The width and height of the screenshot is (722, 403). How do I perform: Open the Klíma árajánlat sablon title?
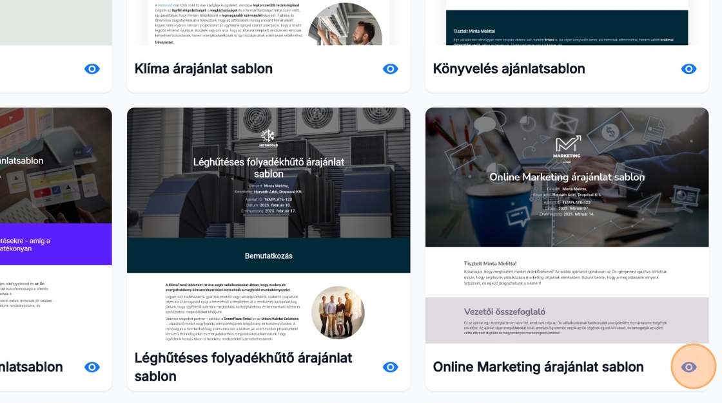click(204, 69)
